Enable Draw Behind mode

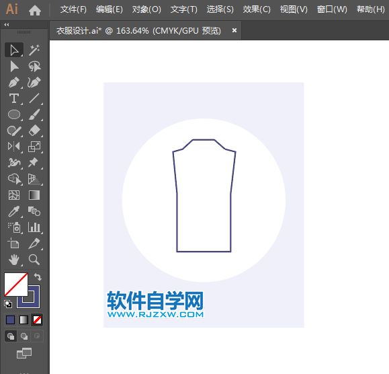[24, 336]
